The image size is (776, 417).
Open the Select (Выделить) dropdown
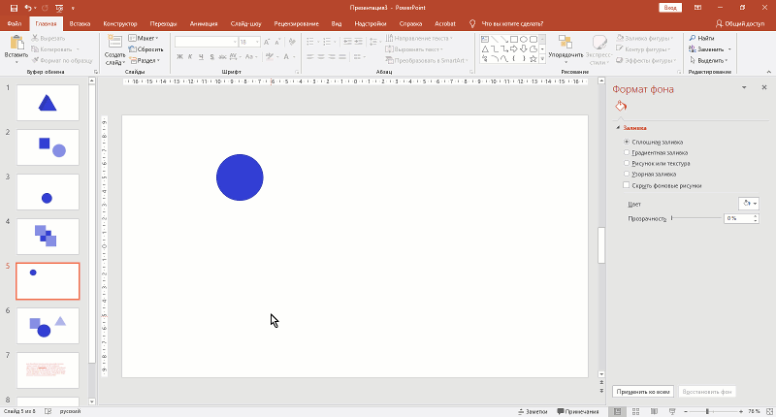pos(709,59)
